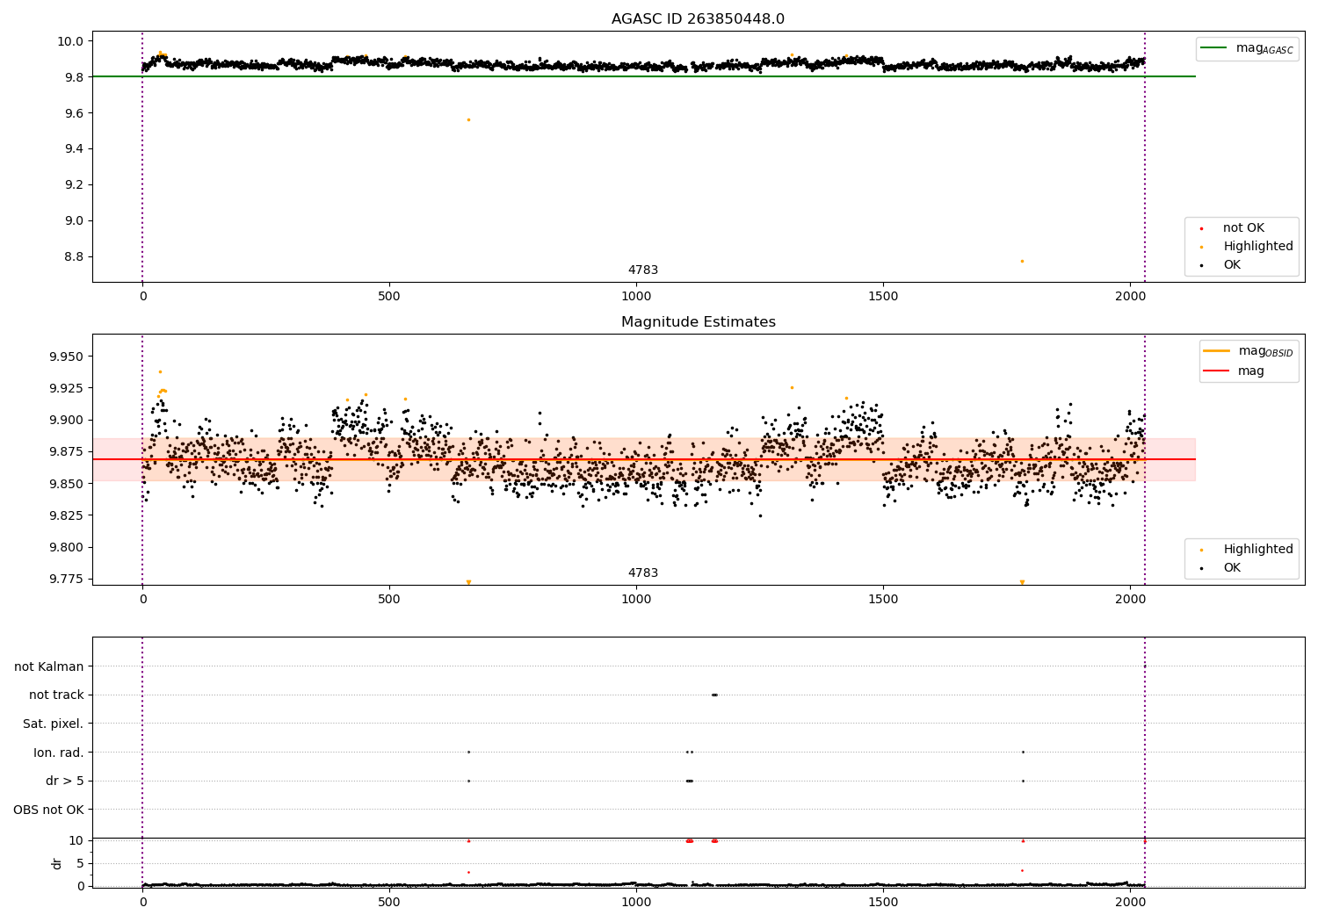Viewport: 1318px width, 922px height.
Task: Click the '9.0' y-axis tick label
Action: tap(74, 221)
